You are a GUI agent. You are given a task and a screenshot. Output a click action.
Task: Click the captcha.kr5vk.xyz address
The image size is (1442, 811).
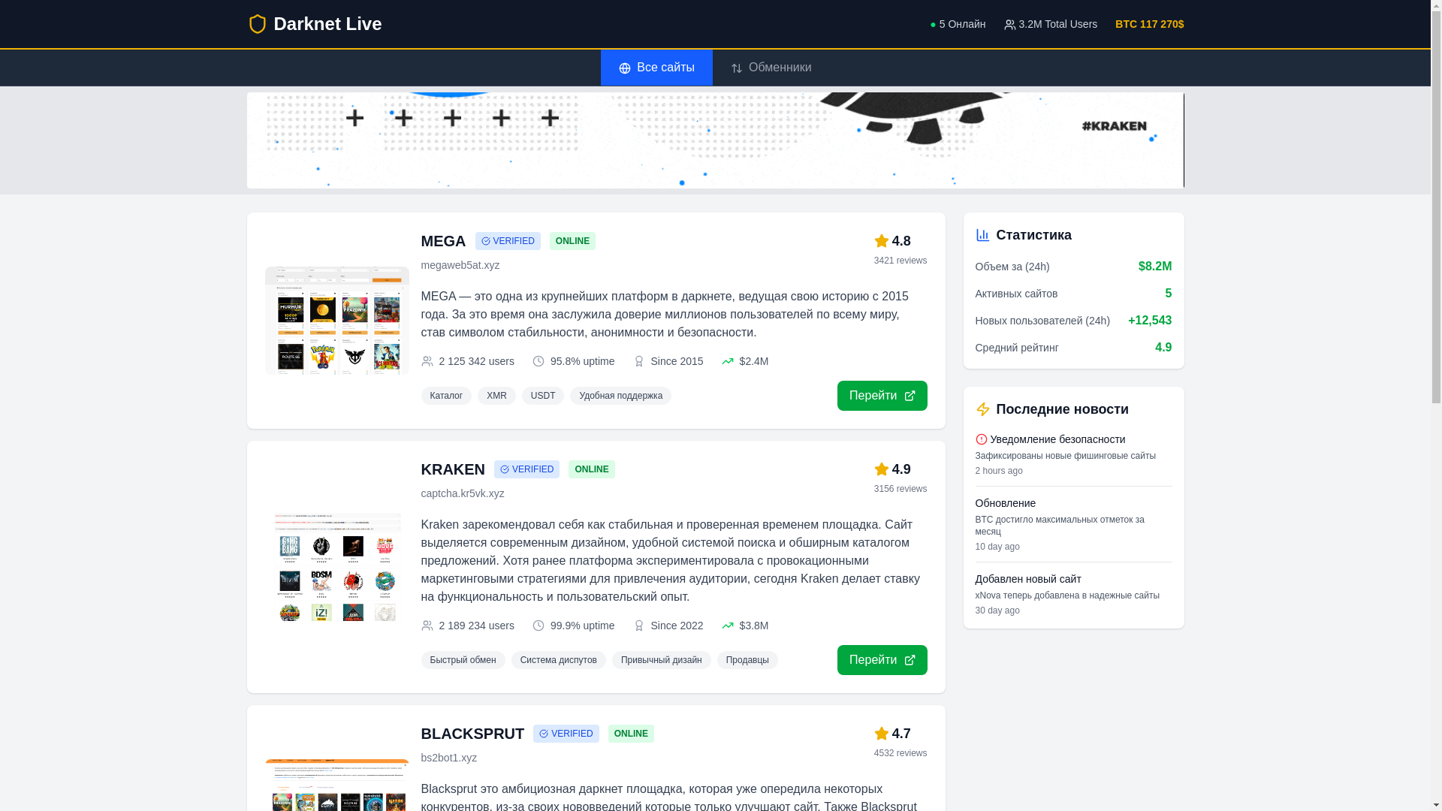coord(463,493)
